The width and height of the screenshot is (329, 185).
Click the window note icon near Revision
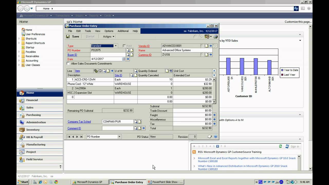coord(209,137)
